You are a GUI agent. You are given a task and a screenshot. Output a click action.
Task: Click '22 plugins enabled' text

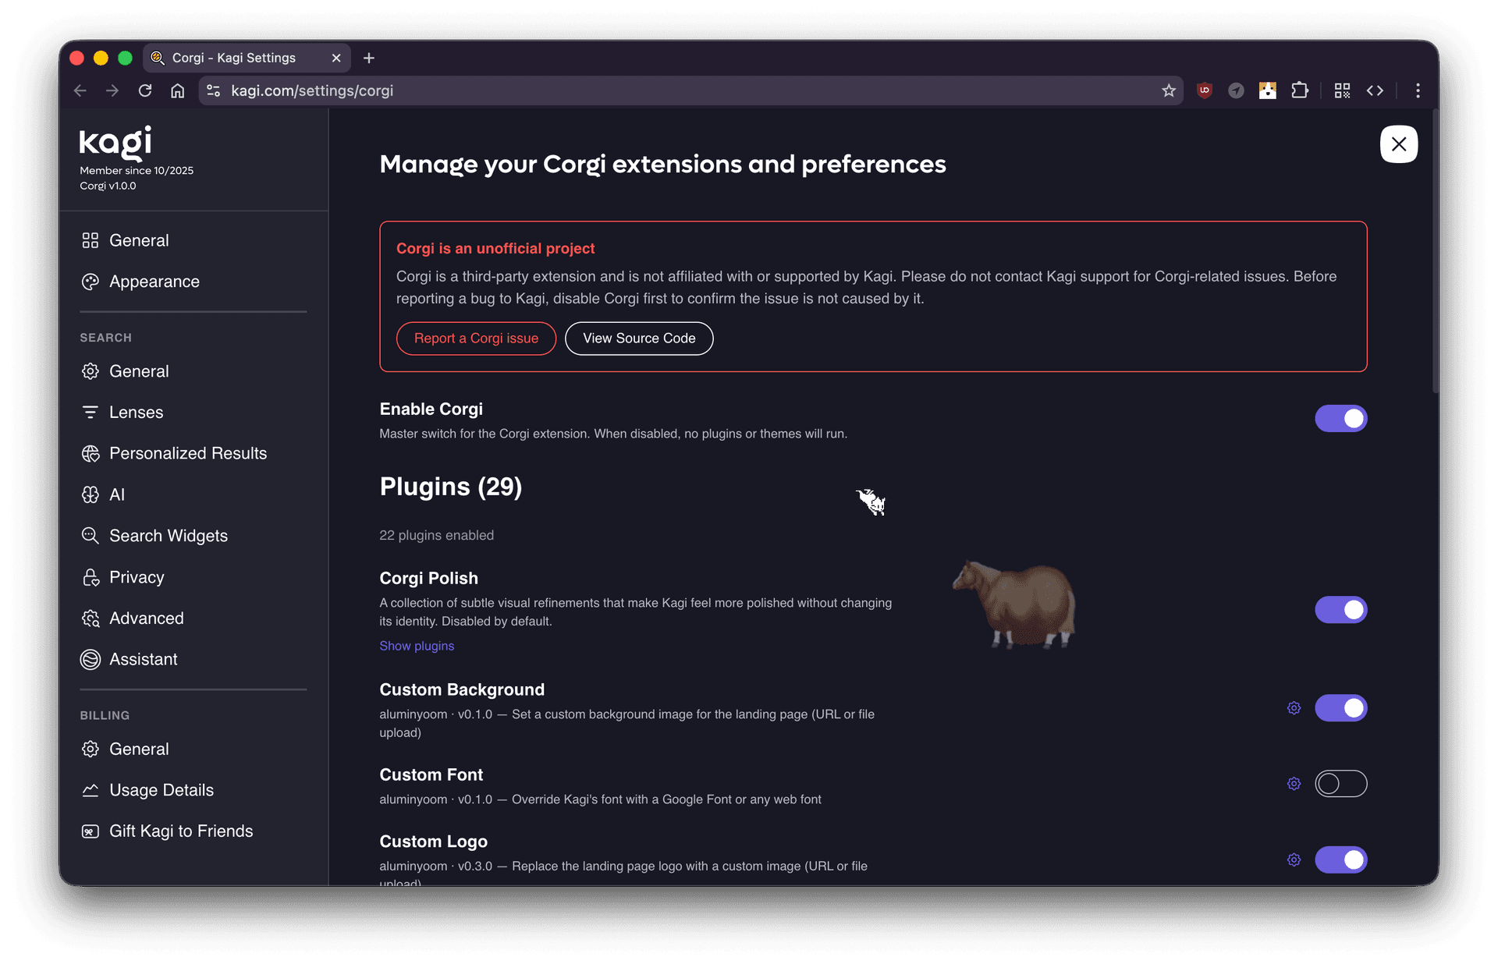coord(436,535)
